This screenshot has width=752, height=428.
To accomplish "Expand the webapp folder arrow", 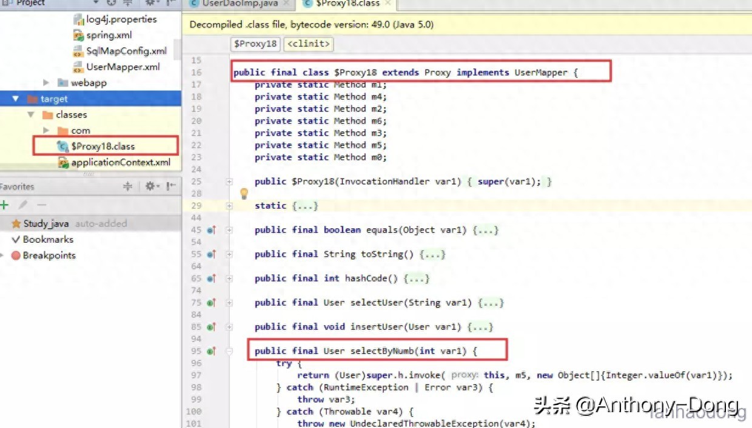I will pyautogui.click(x=46, y=83).
